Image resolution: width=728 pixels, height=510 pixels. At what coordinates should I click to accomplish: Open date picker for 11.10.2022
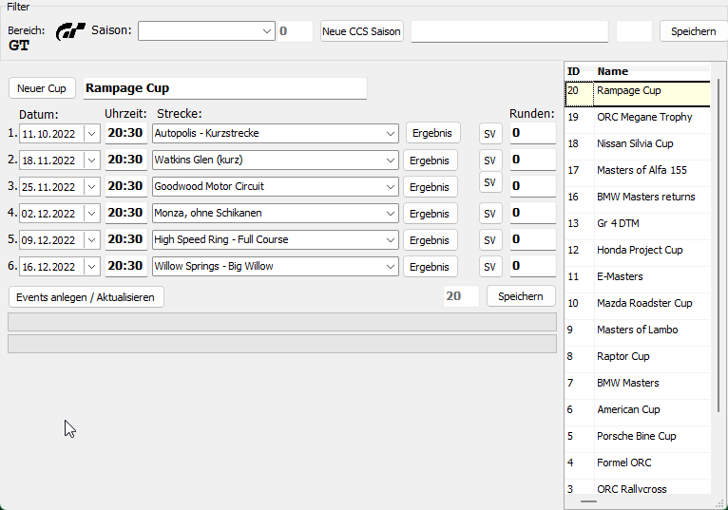[91, 134]
